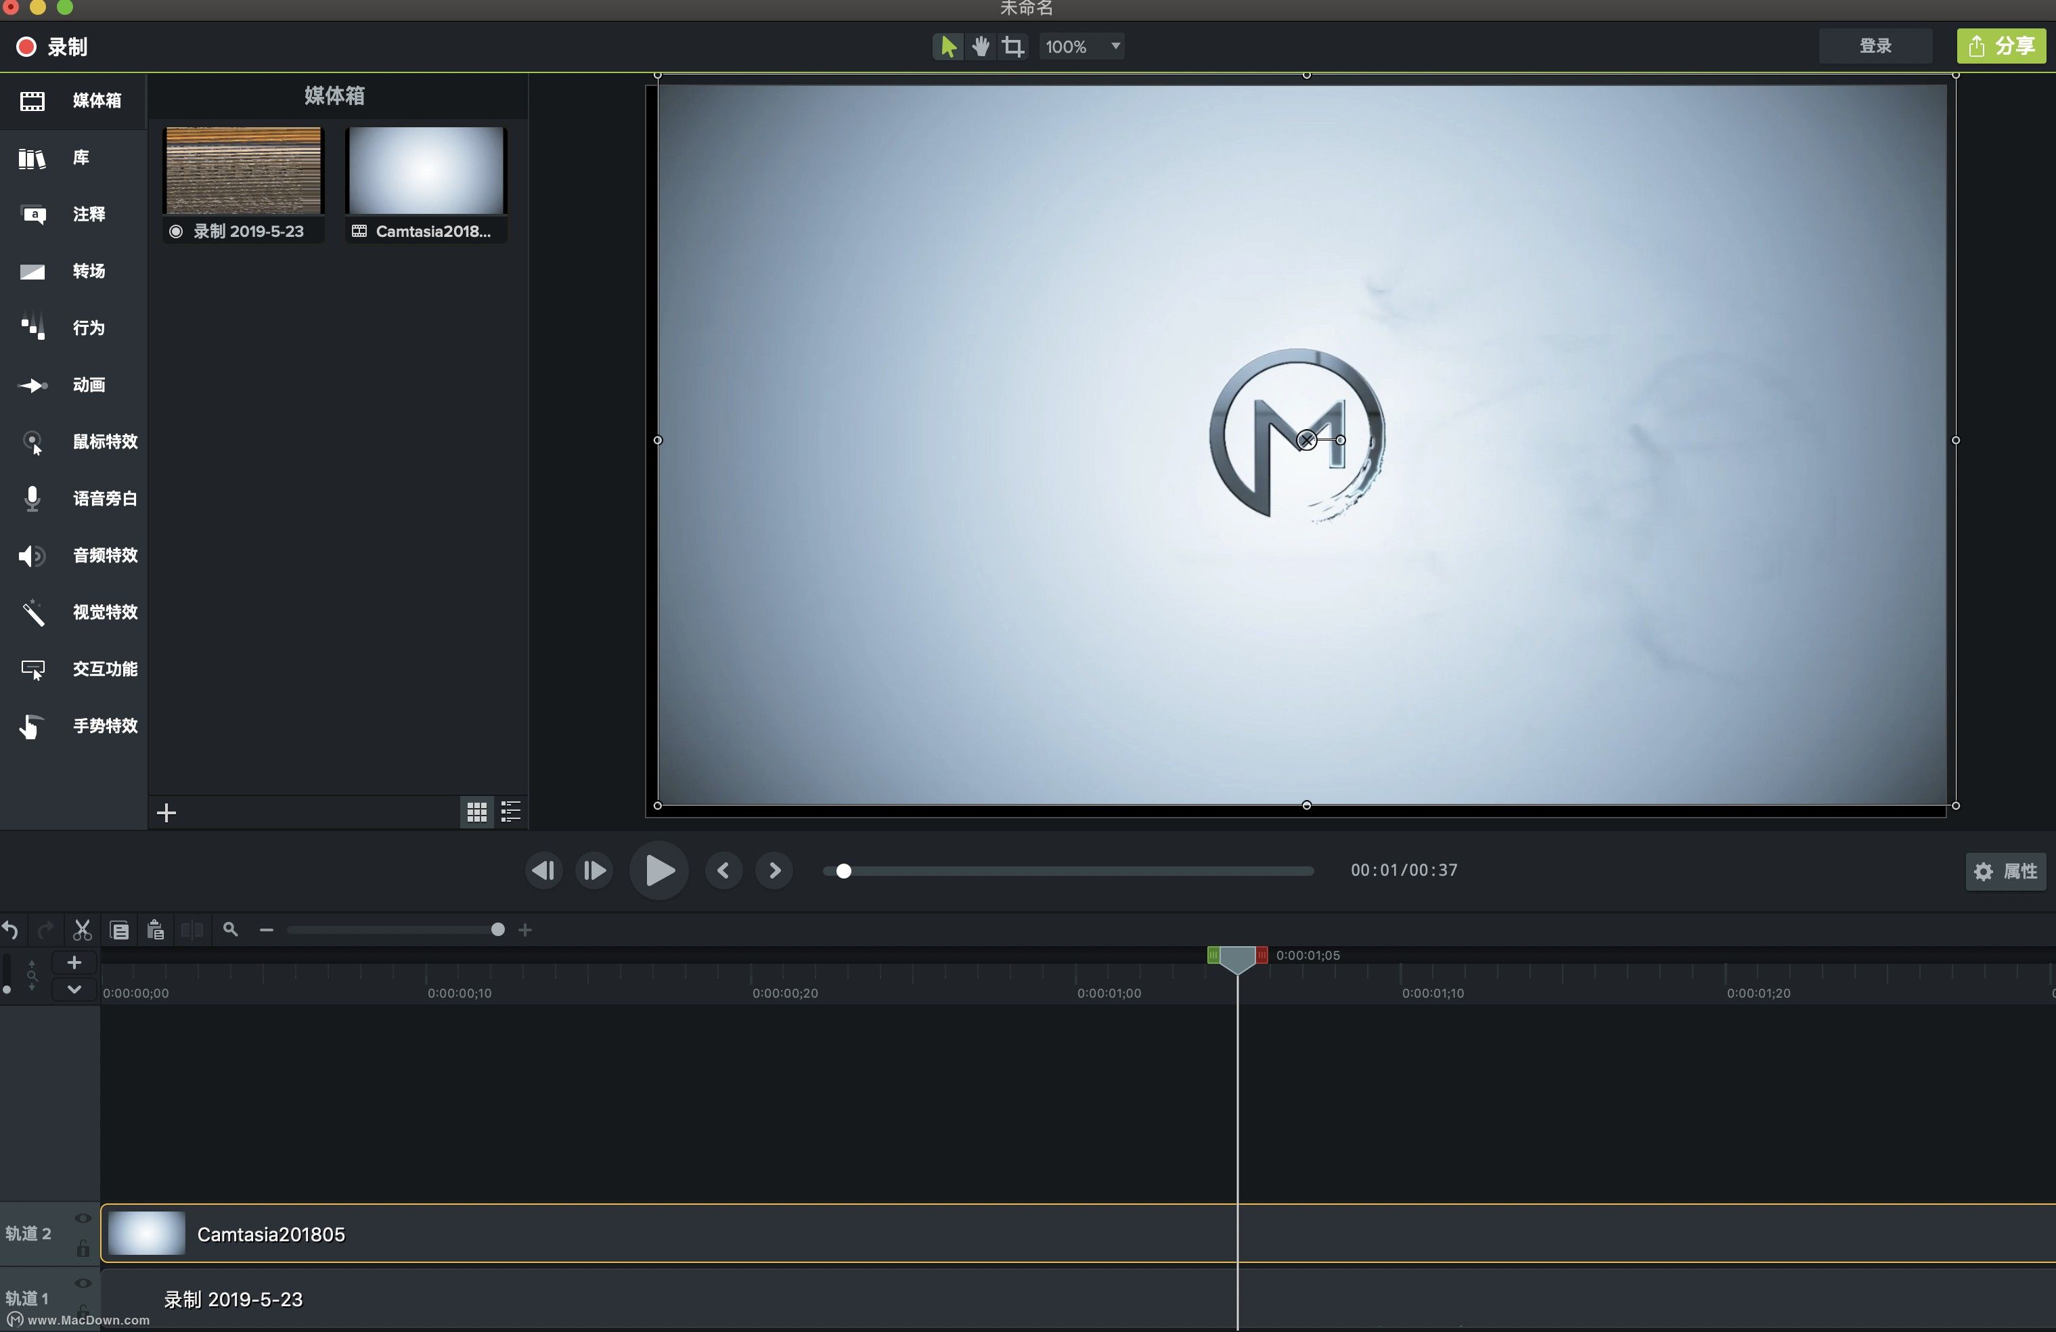Click the canvas center anchor point
2056x1332 pixels.
click(x=1306, y=441)
